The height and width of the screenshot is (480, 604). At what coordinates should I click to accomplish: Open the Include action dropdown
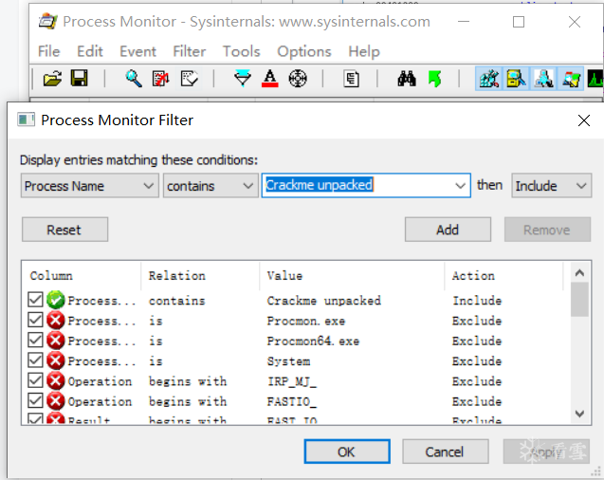coord(551,186)
